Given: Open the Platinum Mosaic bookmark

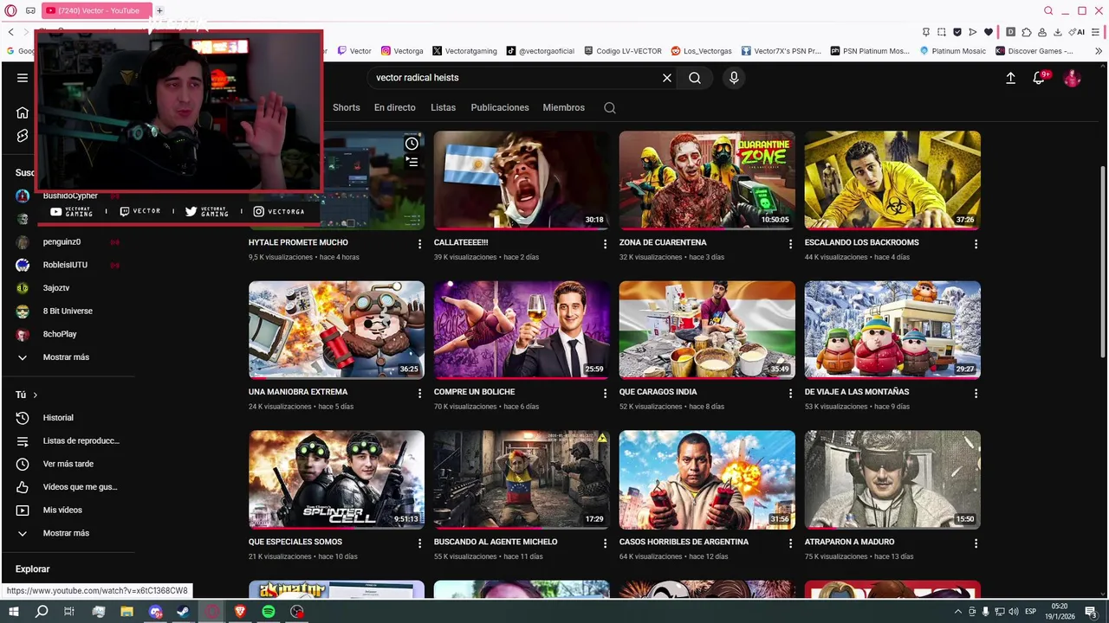Looking at the screenshot, I should [953, 51].
